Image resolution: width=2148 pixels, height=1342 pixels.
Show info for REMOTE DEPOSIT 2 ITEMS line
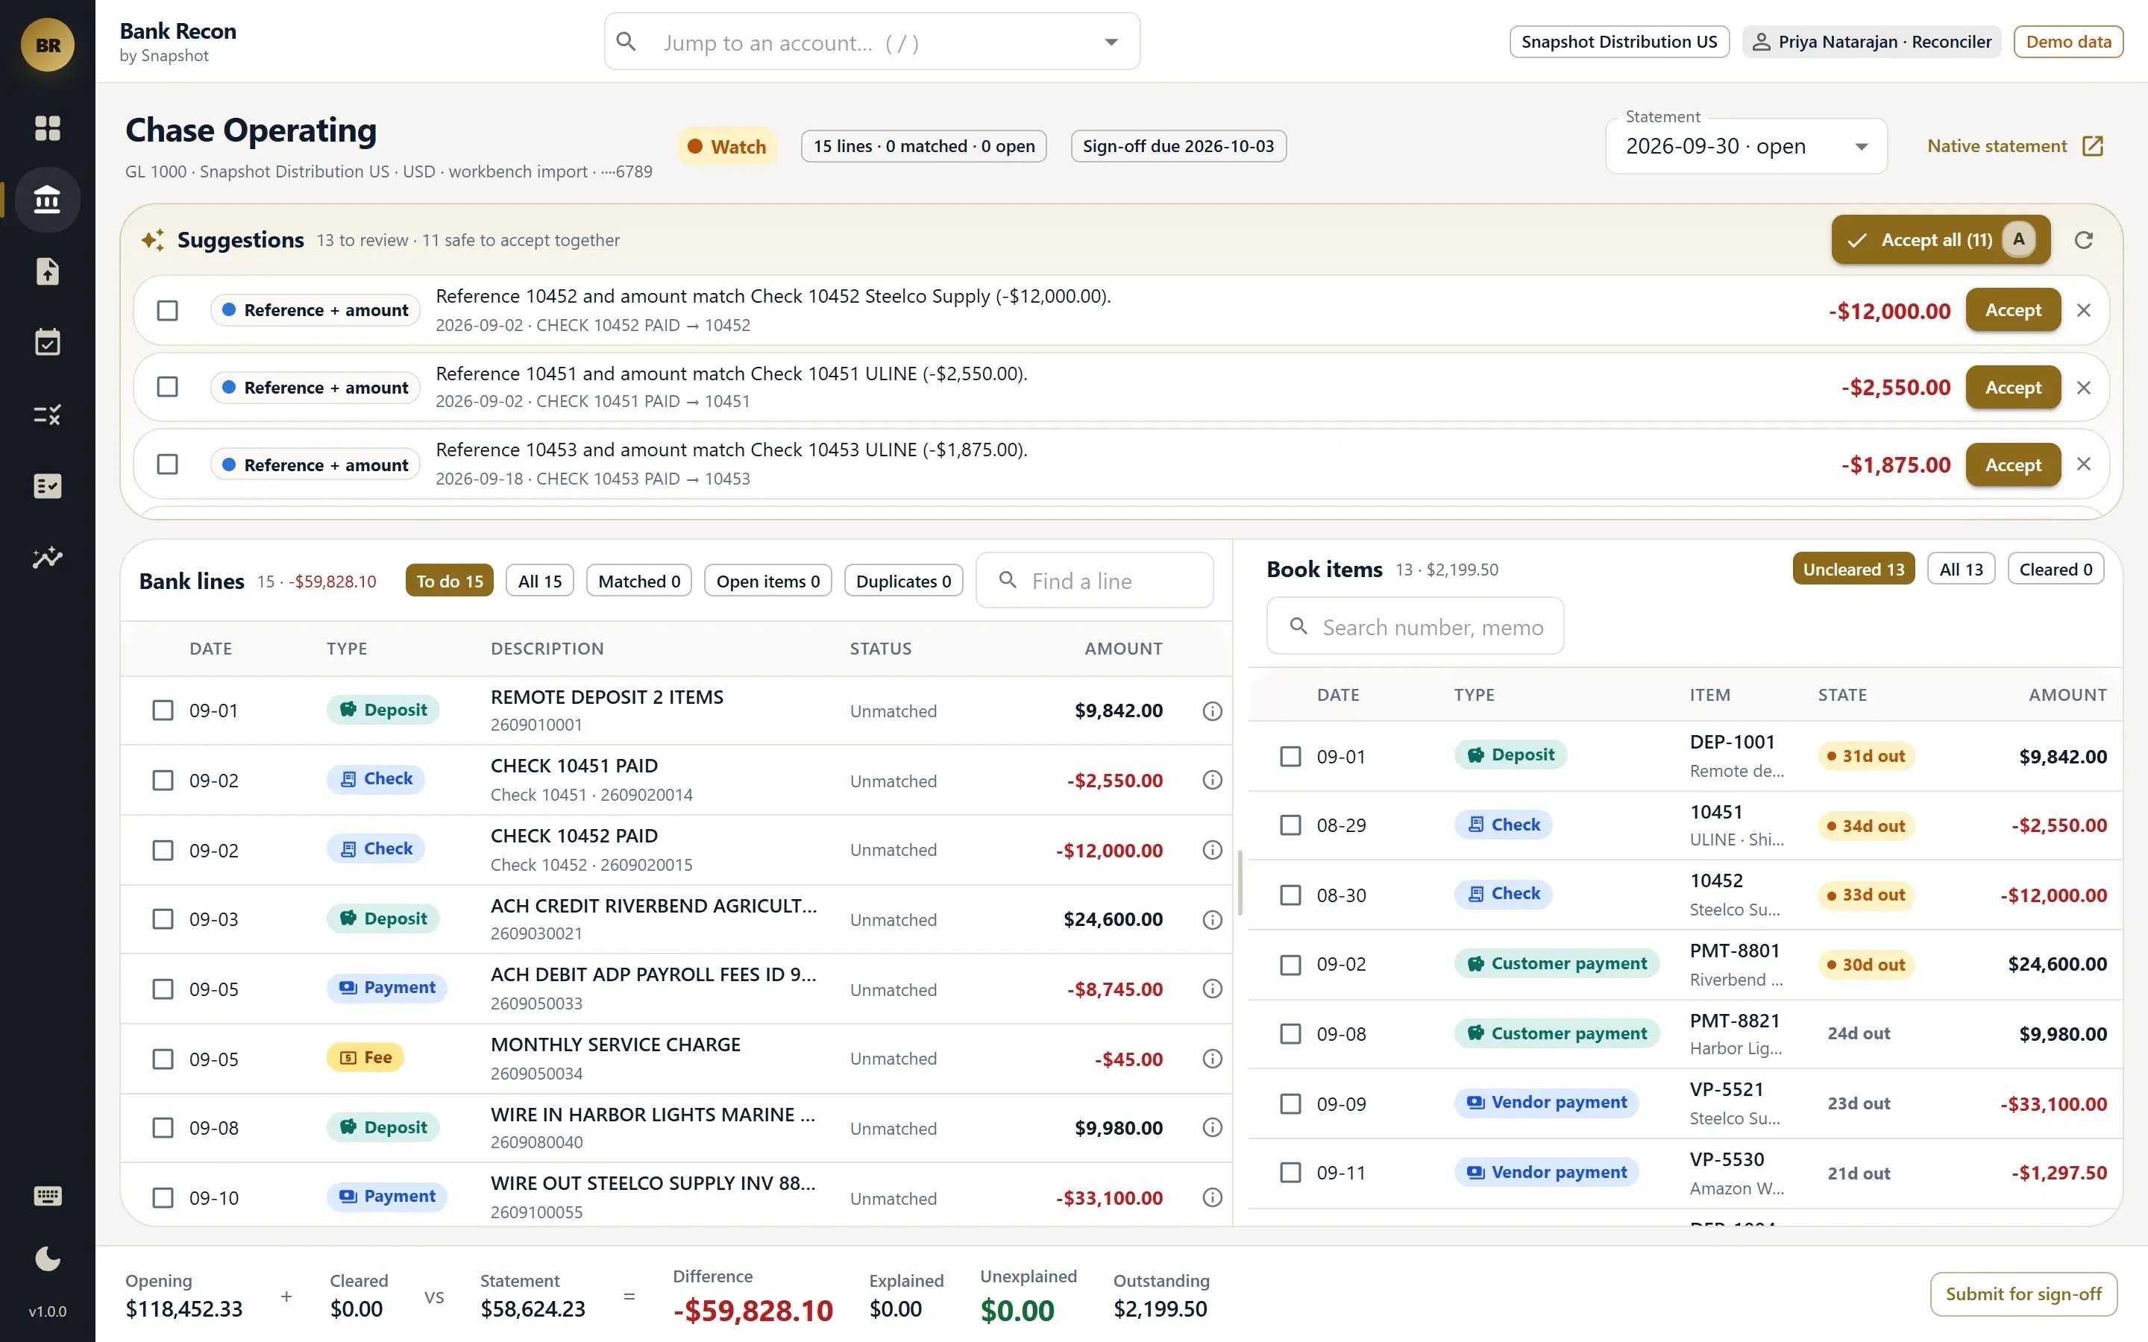1211,711
